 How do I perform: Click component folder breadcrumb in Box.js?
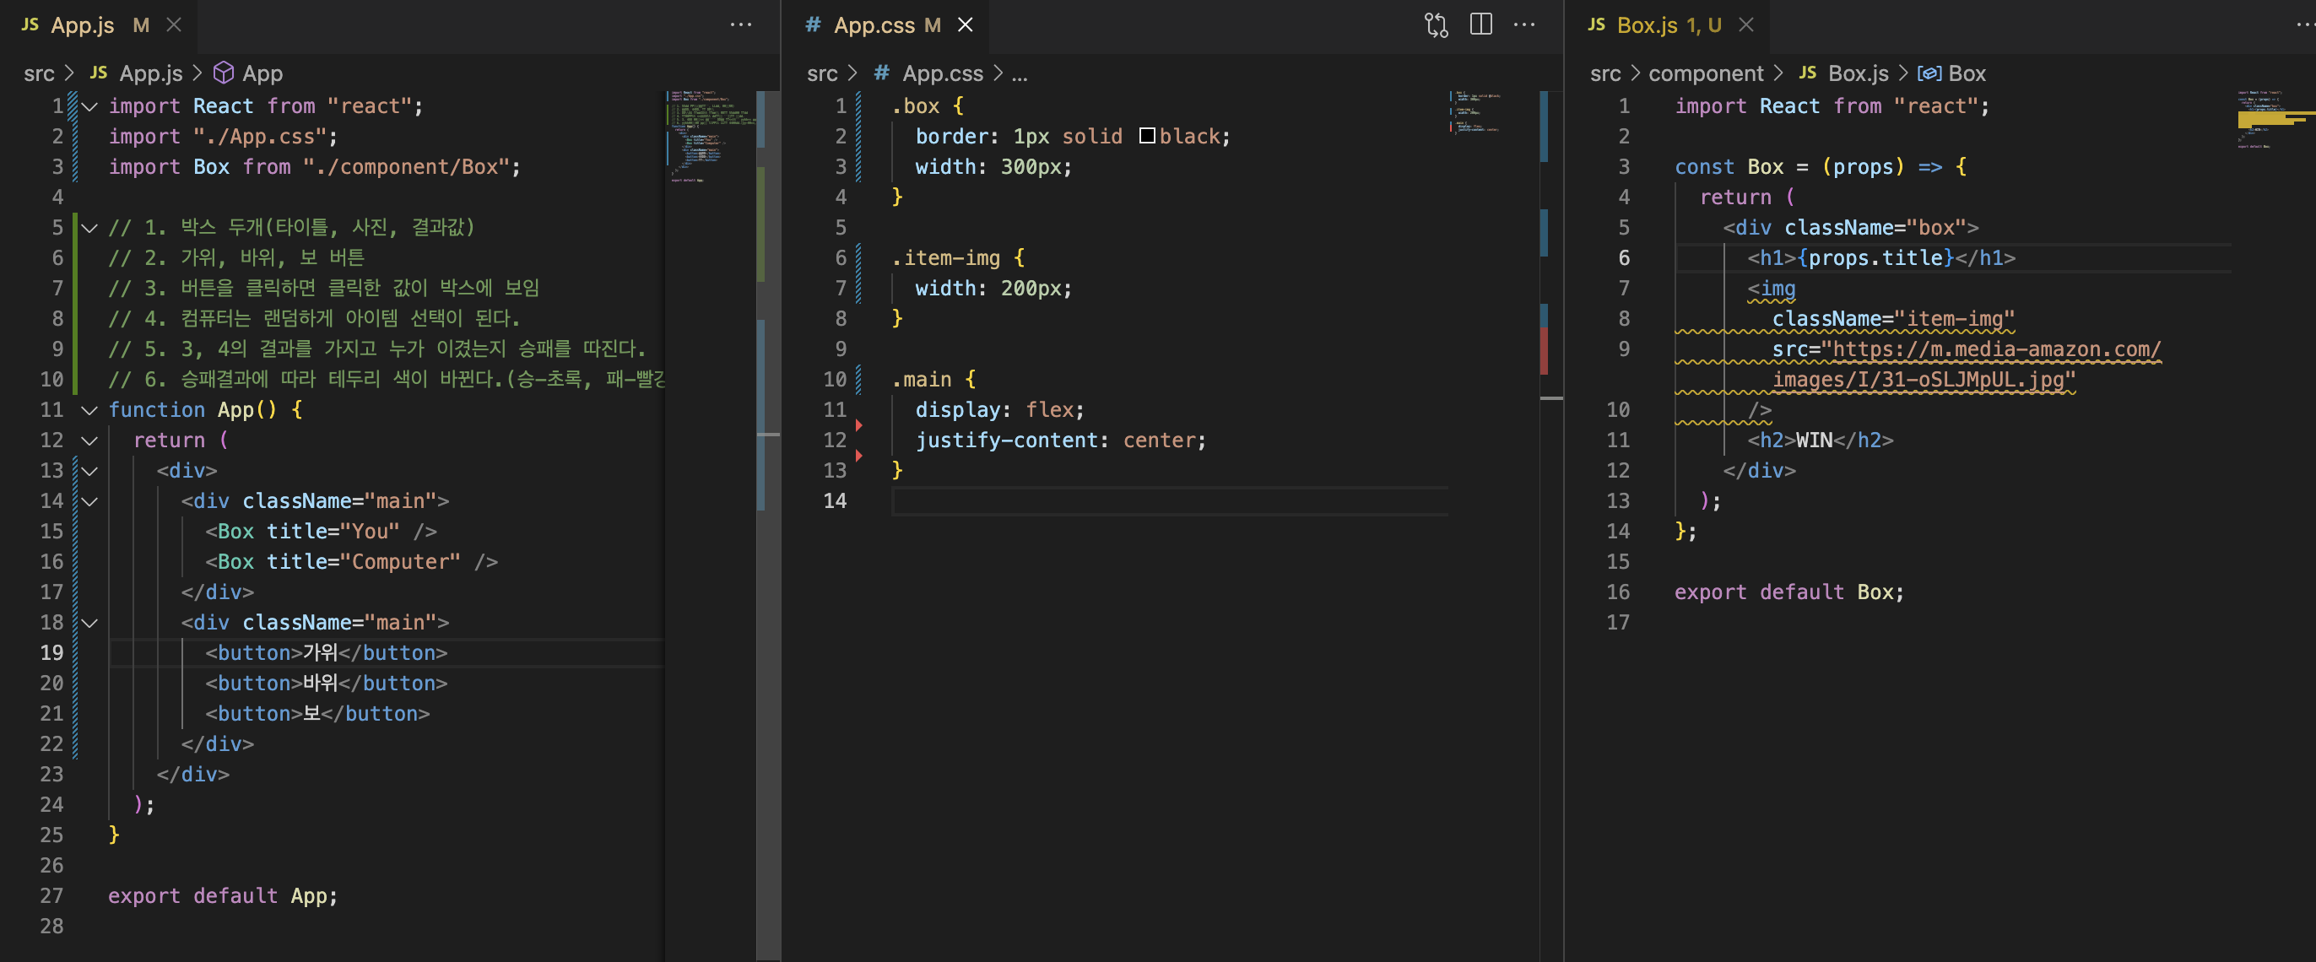click(x=1706, y=73)
